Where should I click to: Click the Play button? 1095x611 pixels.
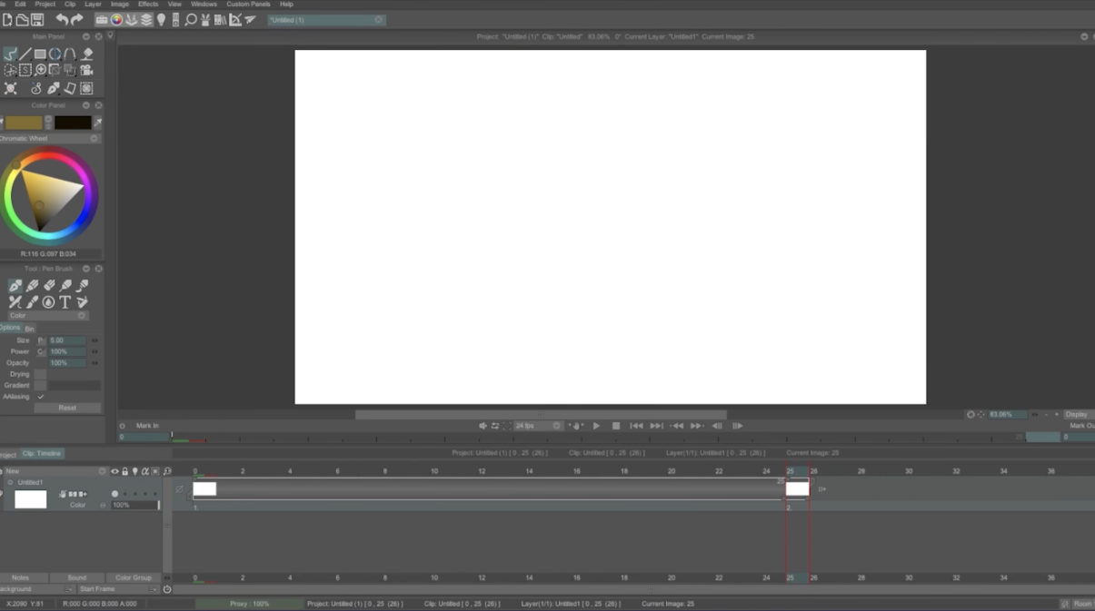pos(596,425)
